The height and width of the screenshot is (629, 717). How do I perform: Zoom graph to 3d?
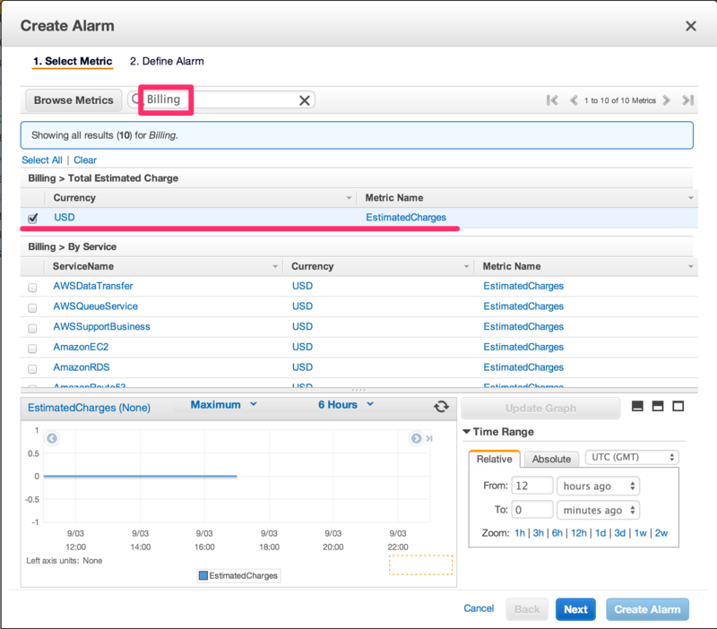click(619, 533)
